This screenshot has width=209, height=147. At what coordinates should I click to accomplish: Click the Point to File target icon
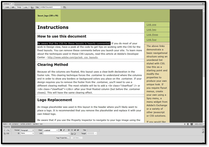72,134
